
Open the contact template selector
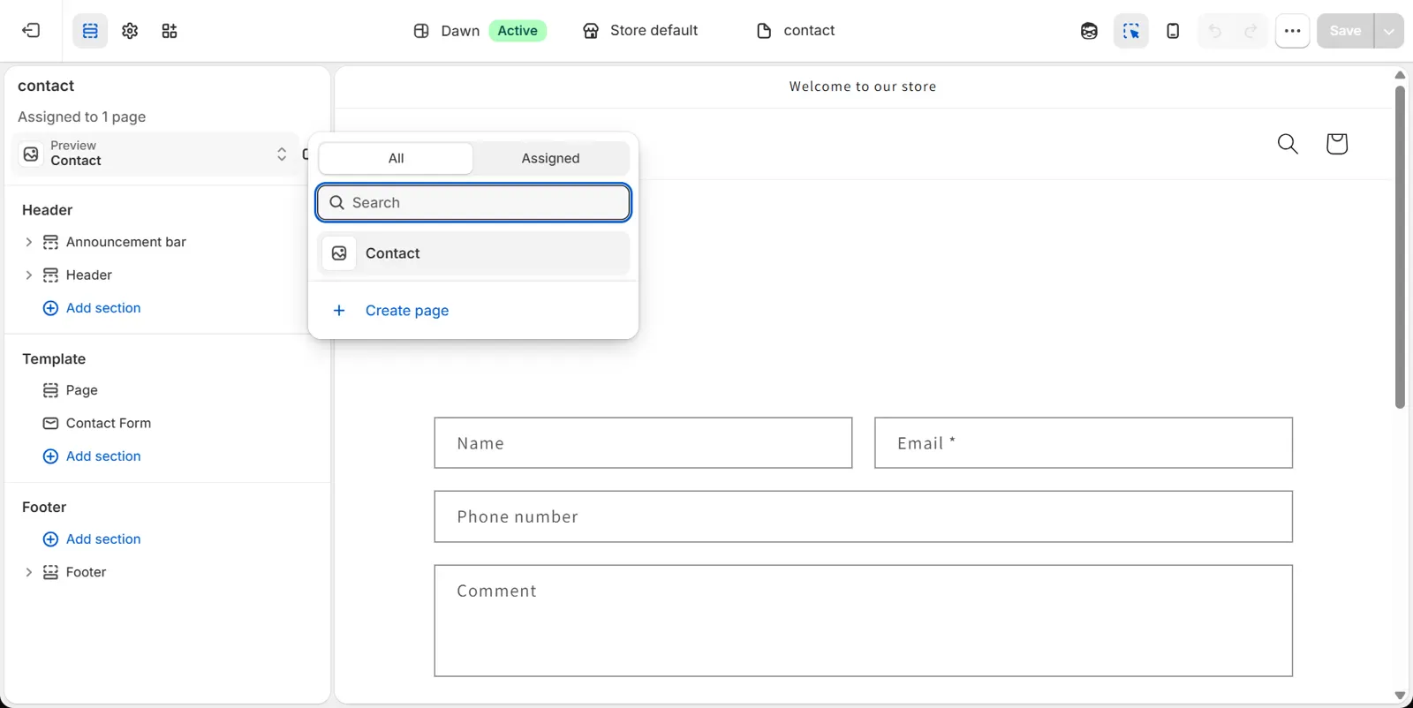(x=796, y=31)
